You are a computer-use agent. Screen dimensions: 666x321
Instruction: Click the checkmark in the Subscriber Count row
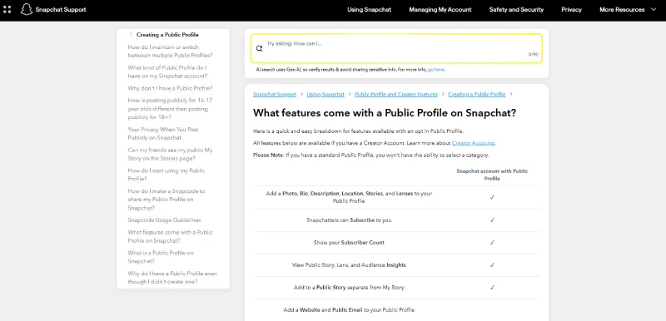pos(492,243)
